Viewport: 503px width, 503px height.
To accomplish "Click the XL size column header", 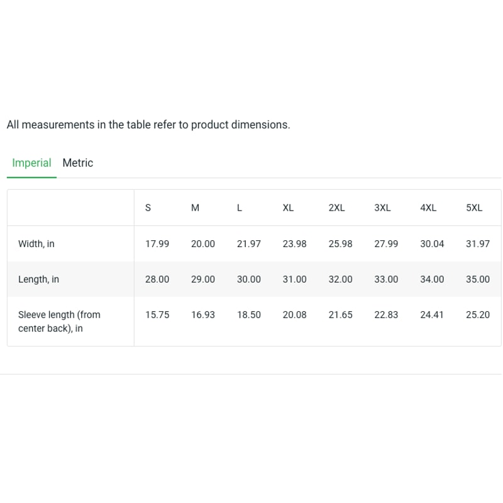I will click(x=288, y=208).
